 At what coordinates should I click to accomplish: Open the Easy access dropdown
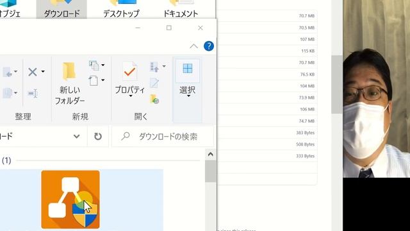tap(97, 80)
